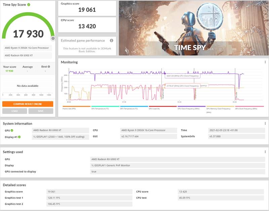The image size is (269, 211).
Task: Click the info icon next to Best
Action: coord(49,67)
